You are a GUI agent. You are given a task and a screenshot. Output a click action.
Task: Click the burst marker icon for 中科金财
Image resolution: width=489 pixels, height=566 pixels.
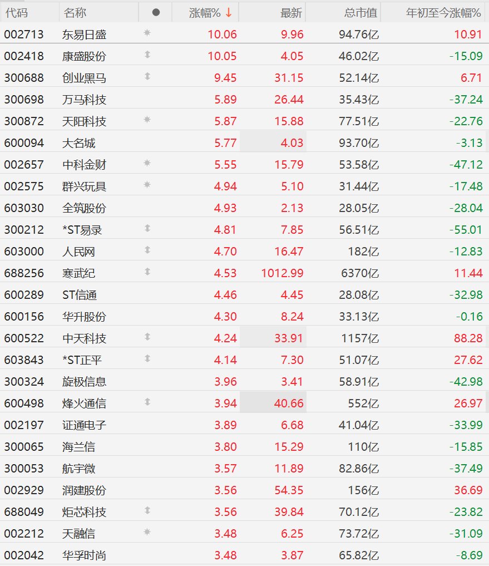pyautogui.click(x=147, y=163)
